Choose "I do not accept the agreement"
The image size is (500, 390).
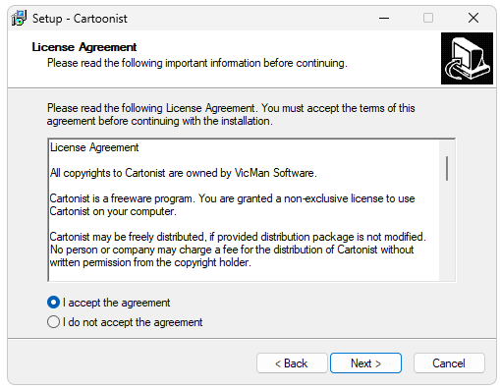(x=125, y=322)
